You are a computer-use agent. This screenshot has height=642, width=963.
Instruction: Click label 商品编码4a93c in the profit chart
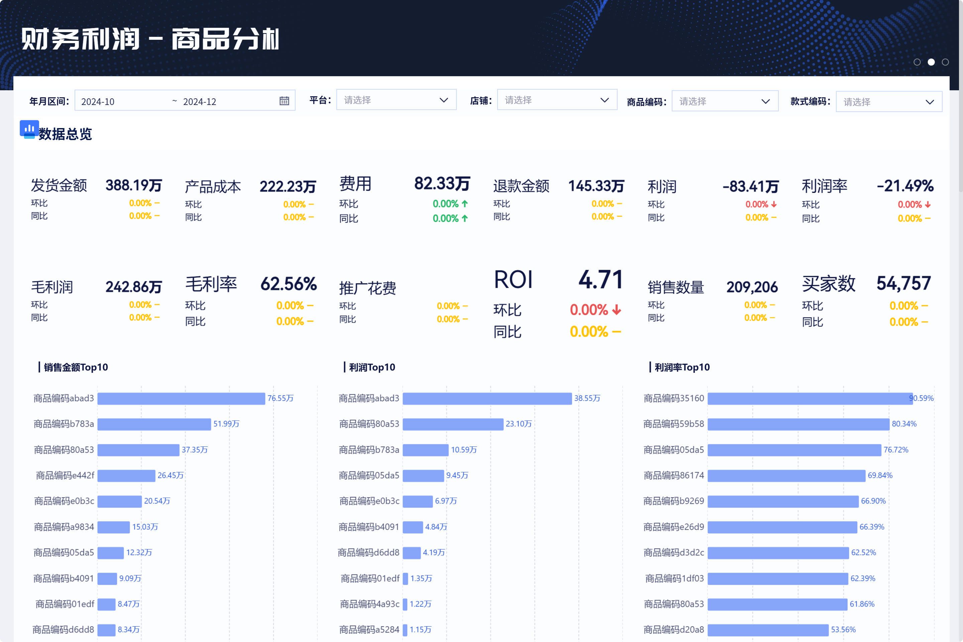click(370, 604)
